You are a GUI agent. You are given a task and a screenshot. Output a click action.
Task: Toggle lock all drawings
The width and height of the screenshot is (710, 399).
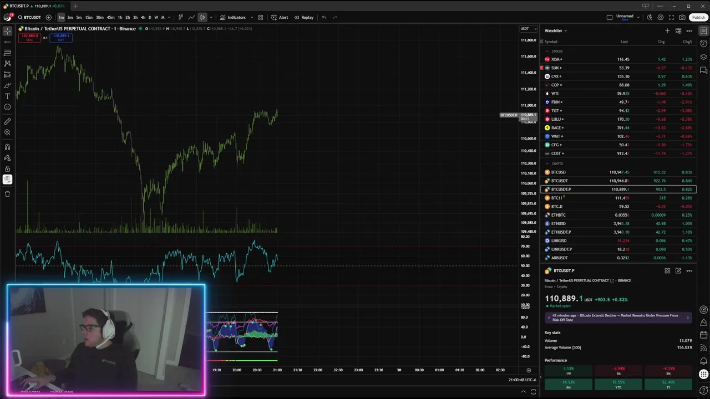tap(7, 168)
